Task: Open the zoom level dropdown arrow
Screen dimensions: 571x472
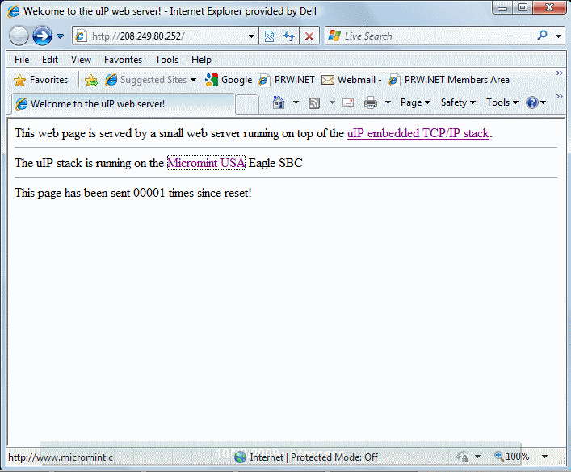Action: (x=544, y=457)
